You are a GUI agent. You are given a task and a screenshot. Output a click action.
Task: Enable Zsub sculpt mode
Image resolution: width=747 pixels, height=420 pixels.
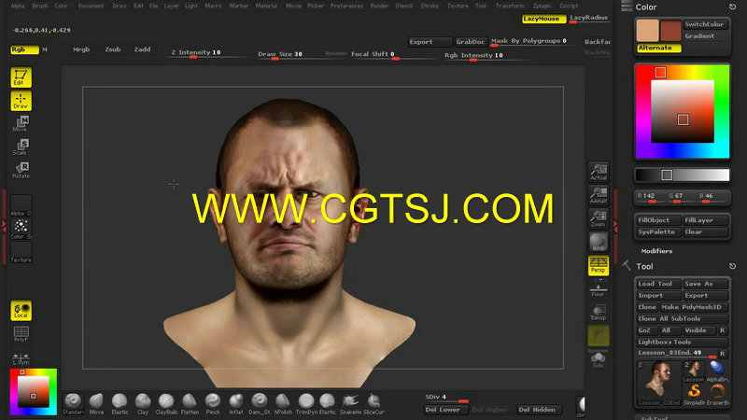tap(113, 49)
